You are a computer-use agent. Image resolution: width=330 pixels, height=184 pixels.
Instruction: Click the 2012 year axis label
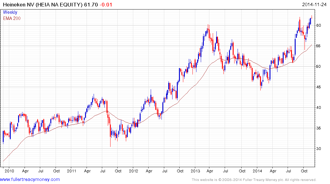[134, 171]
